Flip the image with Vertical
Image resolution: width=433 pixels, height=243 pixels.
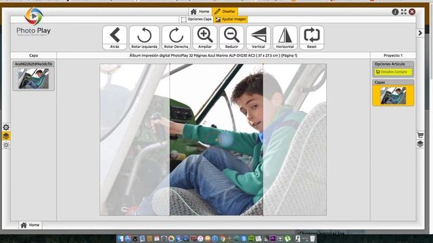point(258,38)
